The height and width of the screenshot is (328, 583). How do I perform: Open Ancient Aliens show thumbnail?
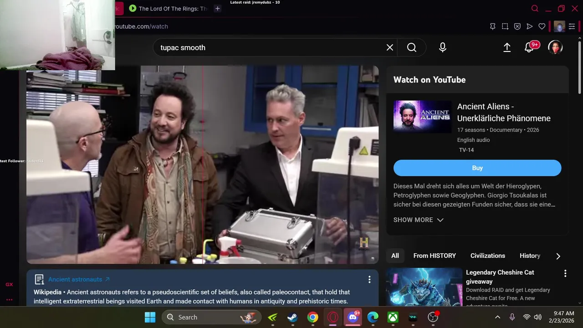click(422, 117)
